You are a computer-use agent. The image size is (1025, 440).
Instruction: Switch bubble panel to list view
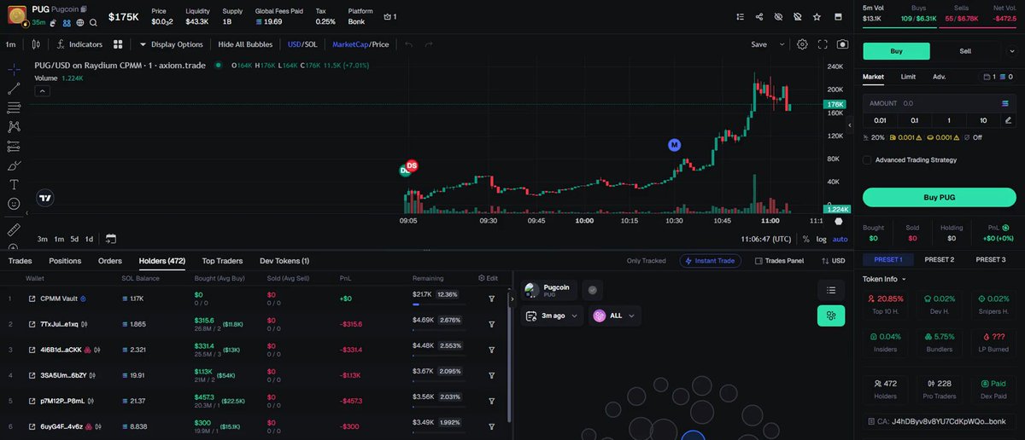point(830,290)
